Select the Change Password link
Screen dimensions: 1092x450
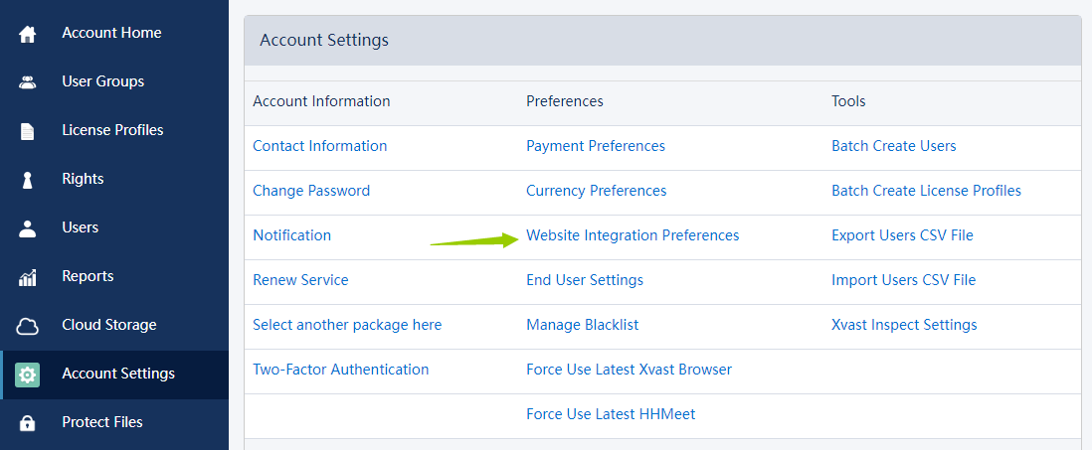311,191
